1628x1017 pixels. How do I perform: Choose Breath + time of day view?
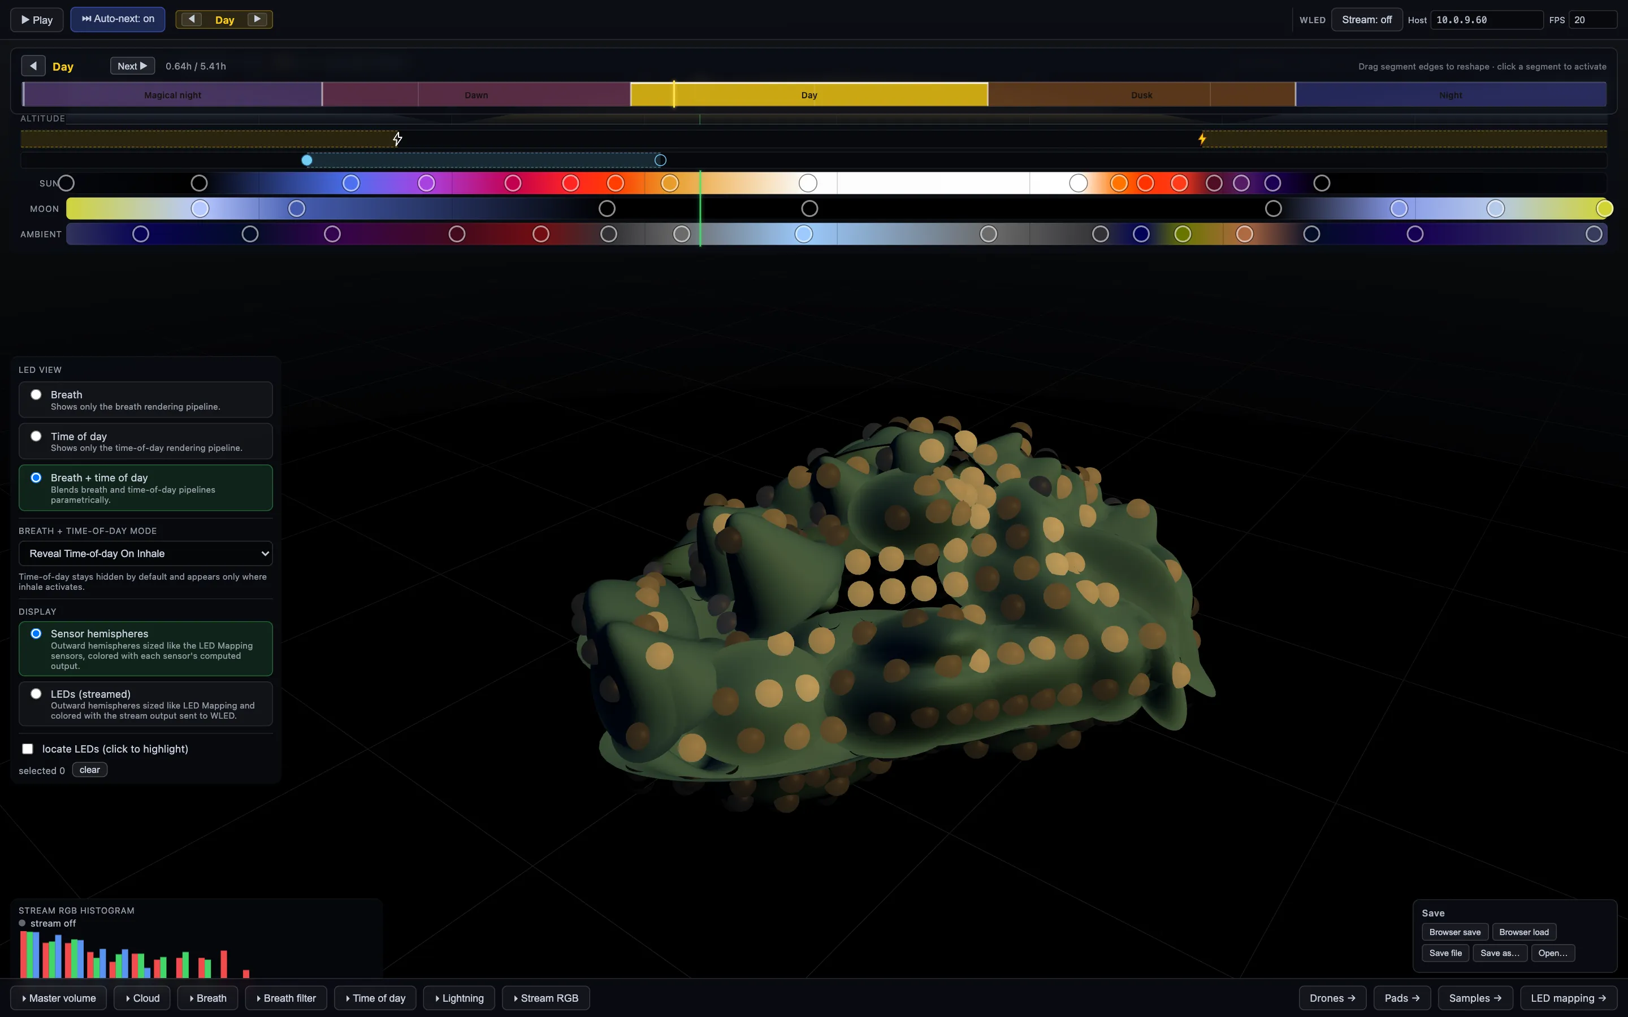point(145,488)
